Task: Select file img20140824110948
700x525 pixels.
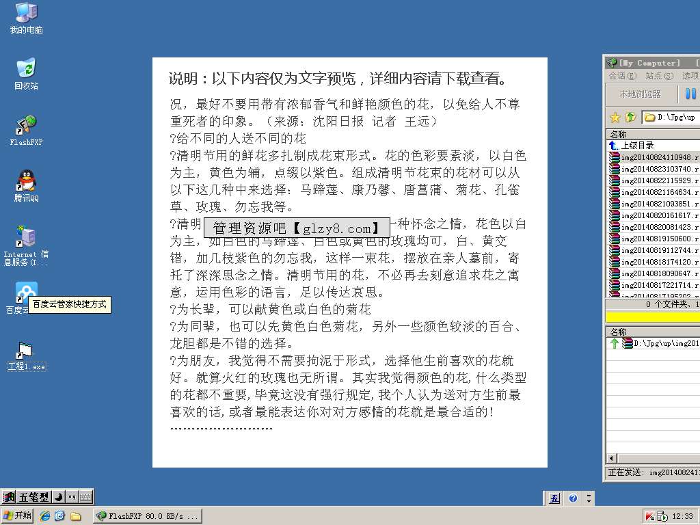Action: coord(654,157)
